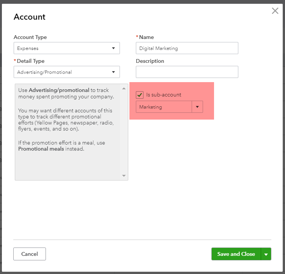This screenshot has width=285, height=274.
Task: Uncheck the Is sub-account checkbox
Action: 140,95
